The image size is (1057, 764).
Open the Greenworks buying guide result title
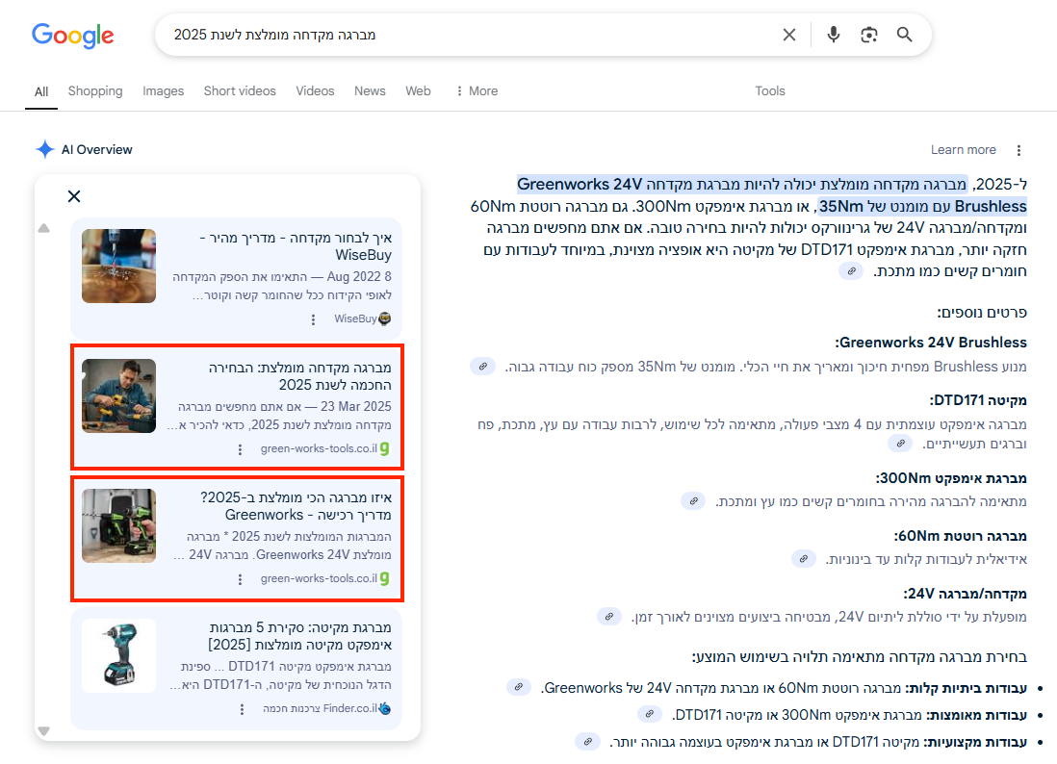pos(296,506)
